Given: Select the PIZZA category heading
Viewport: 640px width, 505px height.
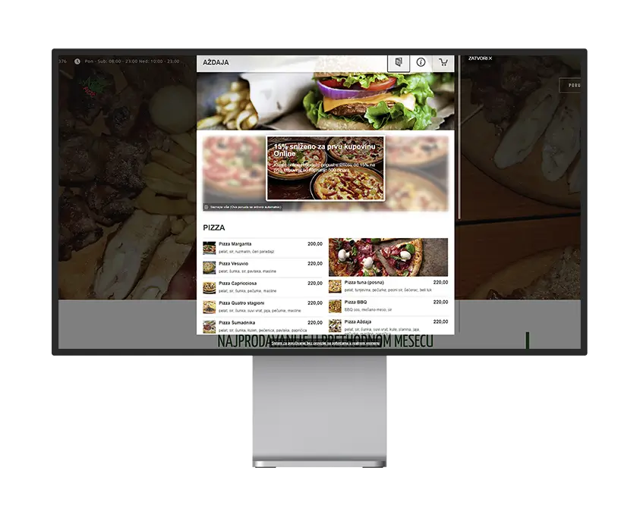Looking at the screenshot, I should (214, 227).
